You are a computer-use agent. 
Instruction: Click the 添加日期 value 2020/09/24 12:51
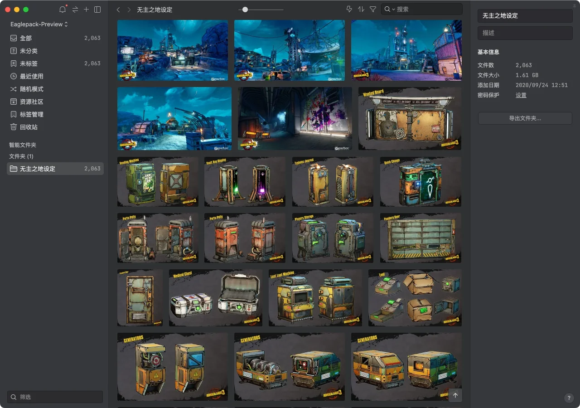(541, 85)
